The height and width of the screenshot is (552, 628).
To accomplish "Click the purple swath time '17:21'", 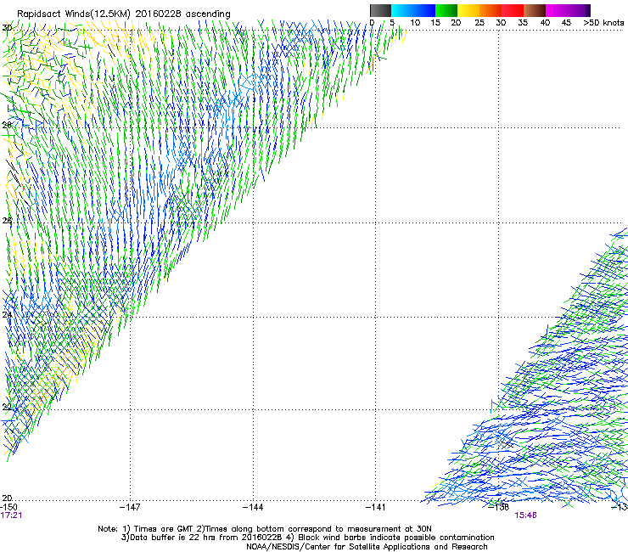I will coord(11,515).
